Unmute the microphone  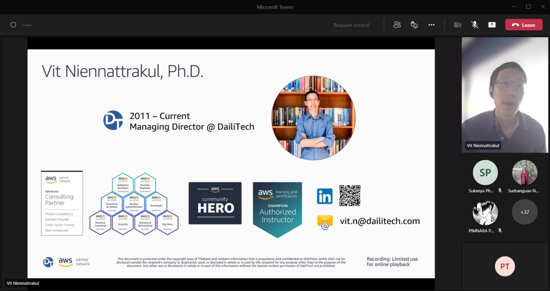[x=475, y=25]
